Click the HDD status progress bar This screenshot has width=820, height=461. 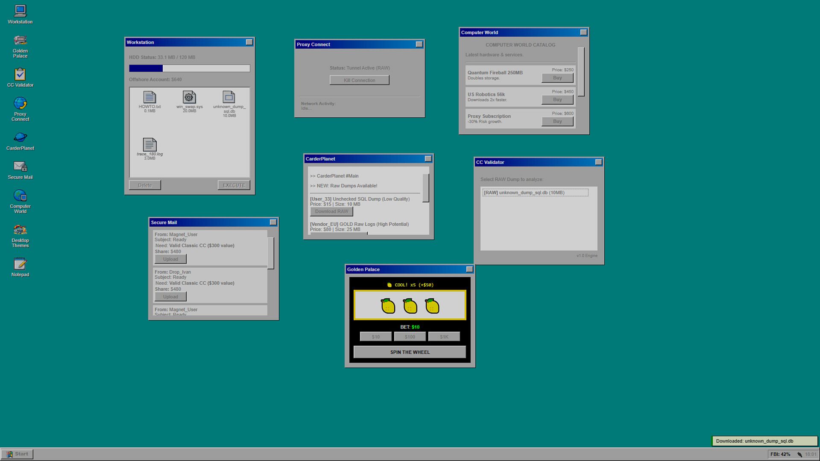[x=189, y=68]
